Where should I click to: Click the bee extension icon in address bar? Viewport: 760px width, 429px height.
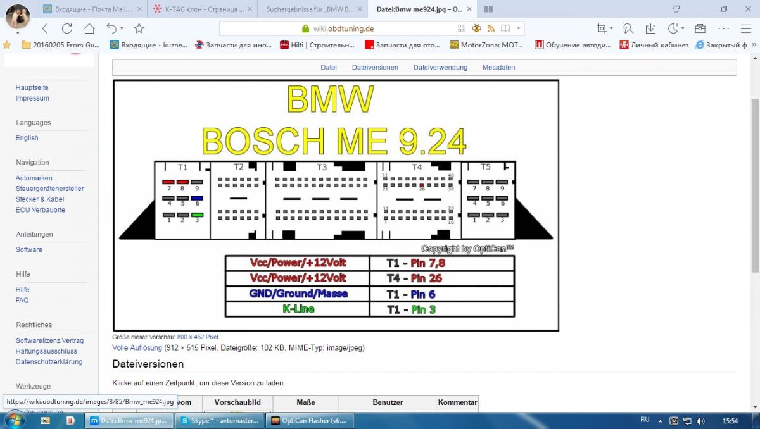click(476, 28)
